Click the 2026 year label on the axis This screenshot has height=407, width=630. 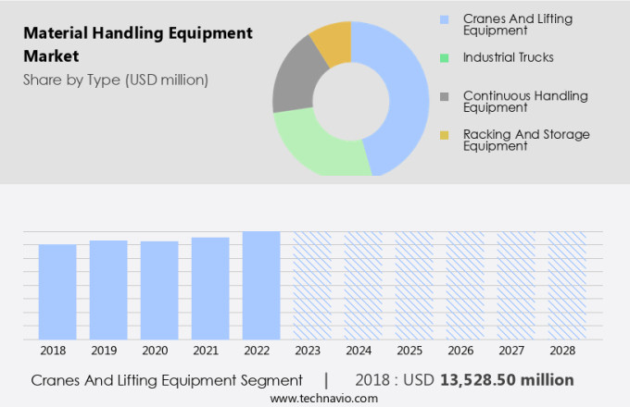(x=465, y=351)
